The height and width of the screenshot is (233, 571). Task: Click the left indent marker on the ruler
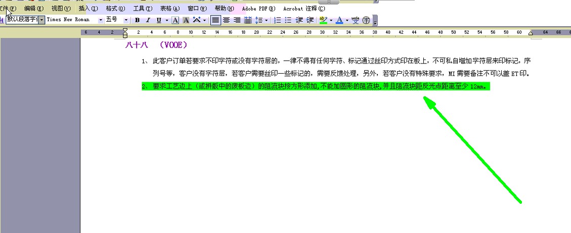coord(125,33)
